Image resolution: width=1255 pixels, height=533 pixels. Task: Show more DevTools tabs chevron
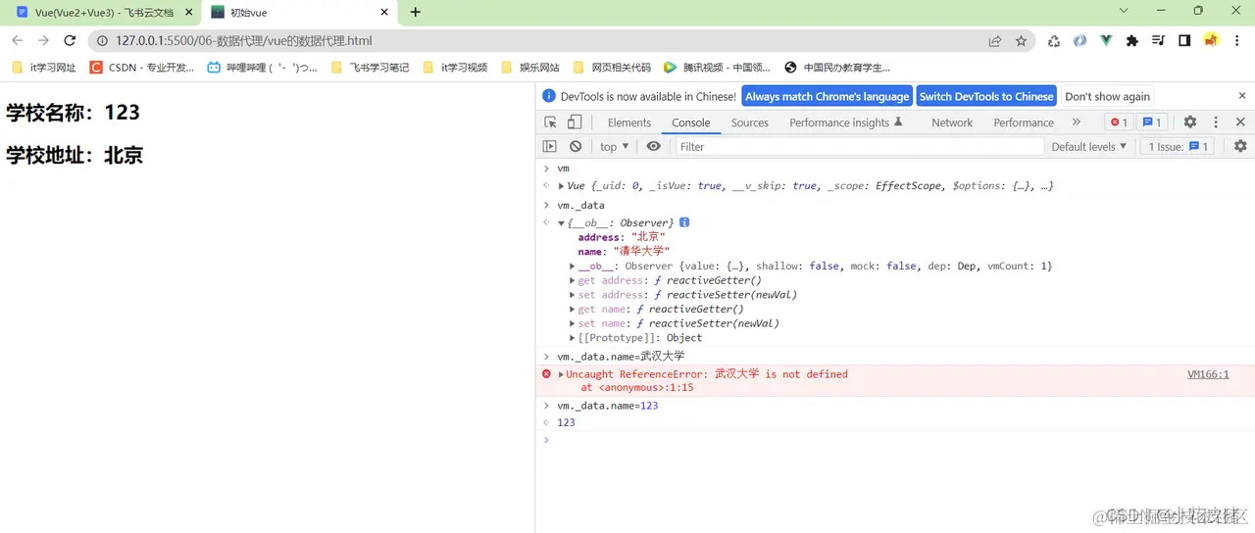point(1076,122)
